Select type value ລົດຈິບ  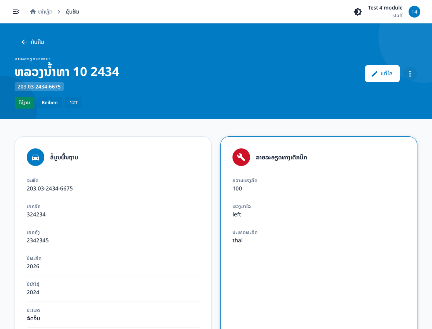tap(33, 318)
